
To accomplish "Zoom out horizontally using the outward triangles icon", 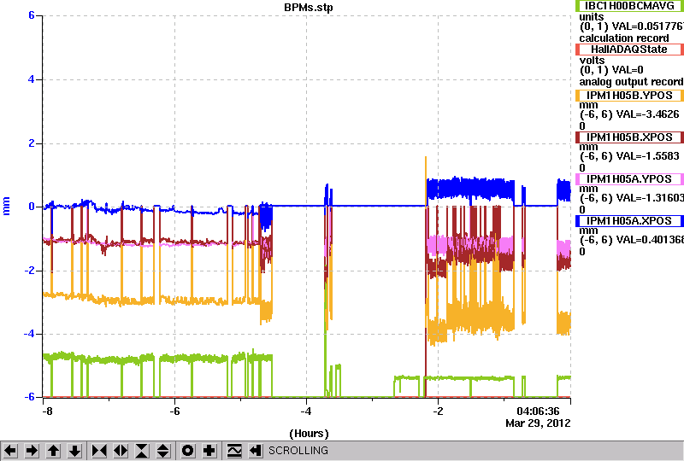I will pos(121,451).
